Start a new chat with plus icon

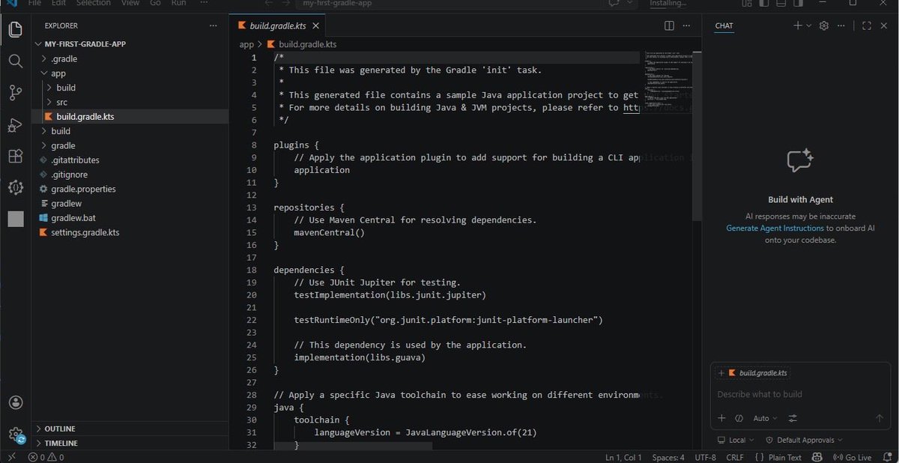(x=797, y=25)
